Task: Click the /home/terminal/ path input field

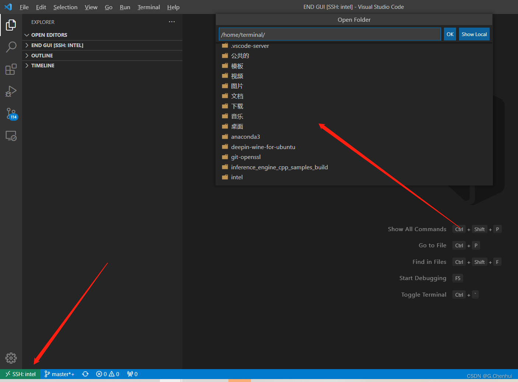Action: pyautogui.click(x=330, y=34)
